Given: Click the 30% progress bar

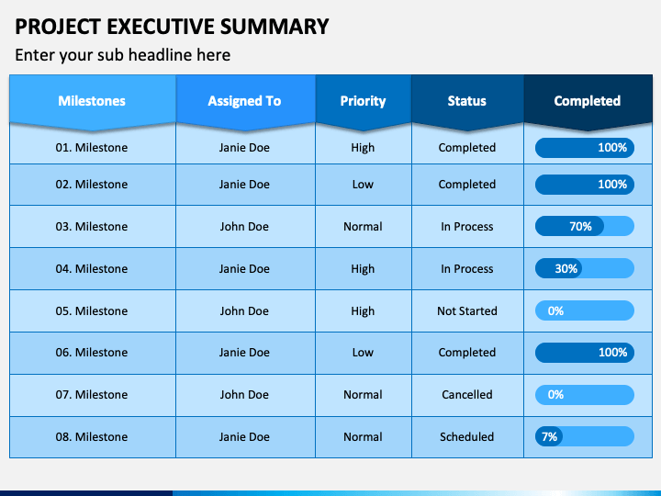Looking at the screenshot, I should 585,268.
